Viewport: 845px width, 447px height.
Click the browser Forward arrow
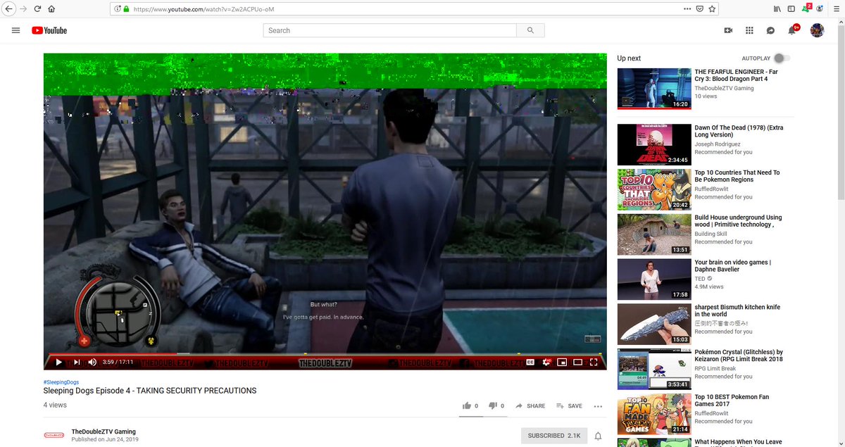point(24,9)
